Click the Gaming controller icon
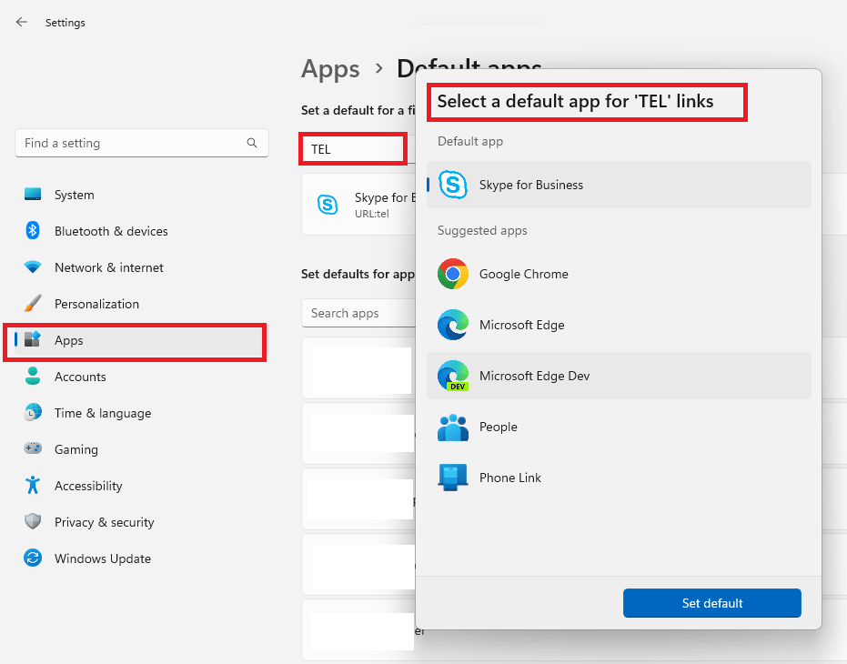The height and width of the screenshot is (664, 847). coord(33,448)
